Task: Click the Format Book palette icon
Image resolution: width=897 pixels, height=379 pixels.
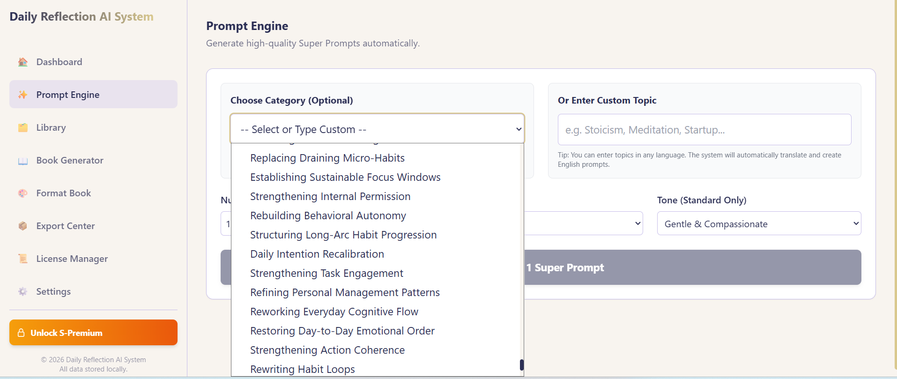Action: pyautogui.click(x=22, y=193)
